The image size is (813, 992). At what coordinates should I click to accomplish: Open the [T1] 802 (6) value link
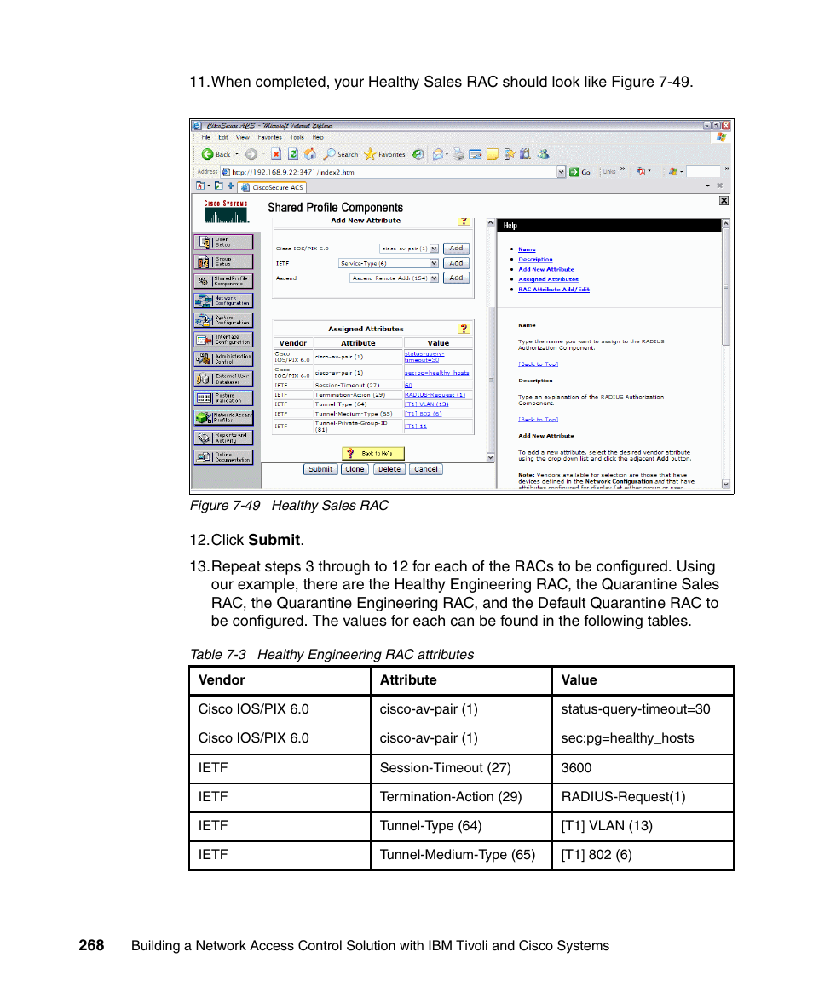coord(423,414)
